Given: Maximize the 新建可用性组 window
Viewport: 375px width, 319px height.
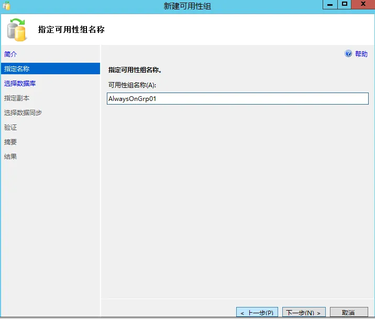Looking at the screenshot, I should (345, 5).
